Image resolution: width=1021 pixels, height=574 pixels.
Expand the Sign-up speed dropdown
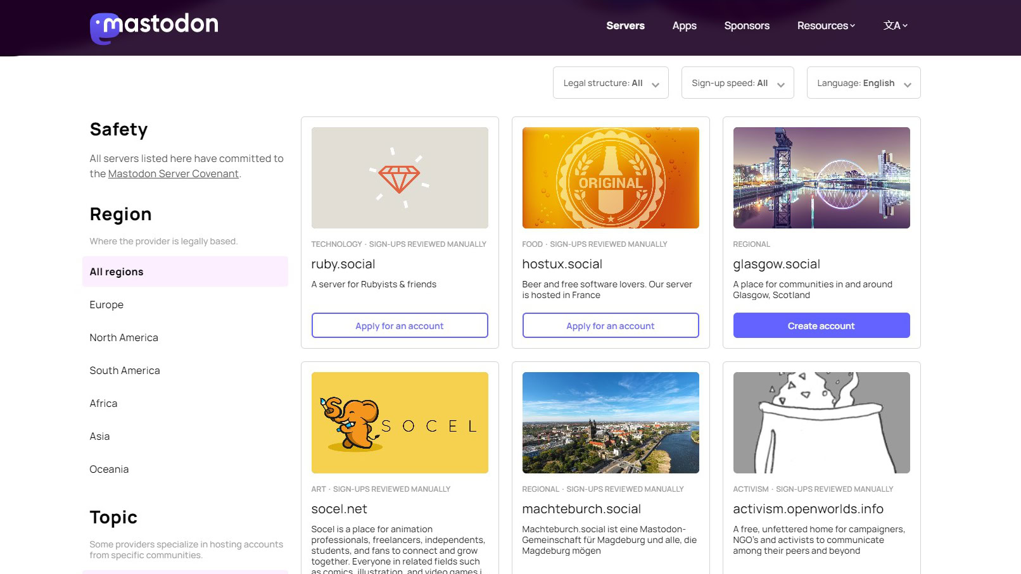737,83
